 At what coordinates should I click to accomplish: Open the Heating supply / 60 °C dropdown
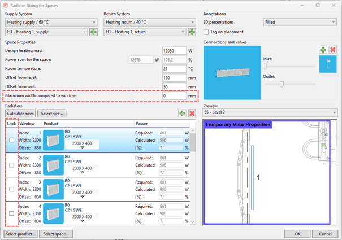click(51, 22)
